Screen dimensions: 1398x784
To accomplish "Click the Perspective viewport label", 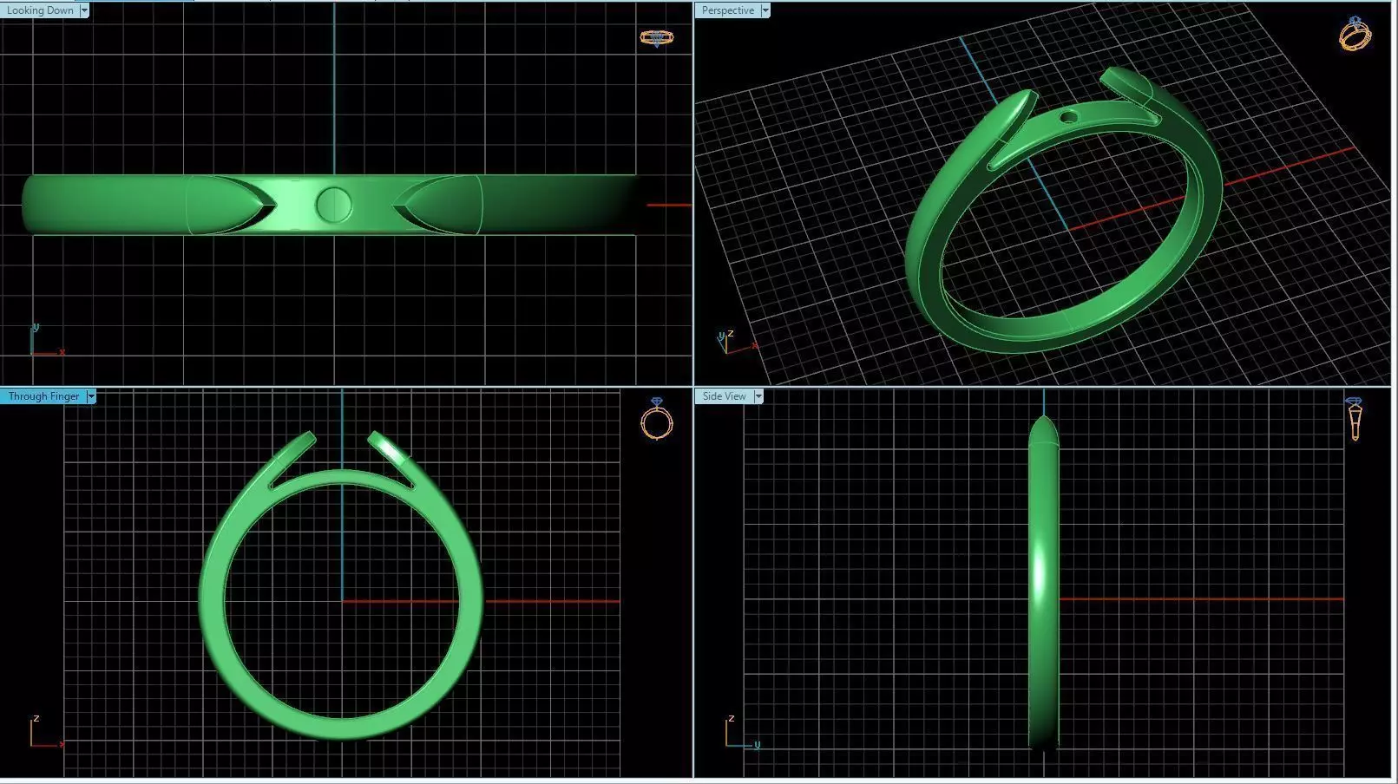I will [x=727, y=10].
